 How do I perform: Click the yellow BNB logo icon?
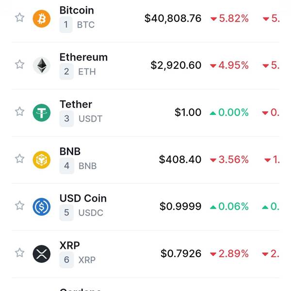coord(42,160)
